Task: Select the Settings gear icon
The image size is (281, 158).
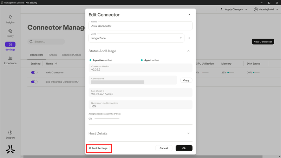Action: coord(10,45)
